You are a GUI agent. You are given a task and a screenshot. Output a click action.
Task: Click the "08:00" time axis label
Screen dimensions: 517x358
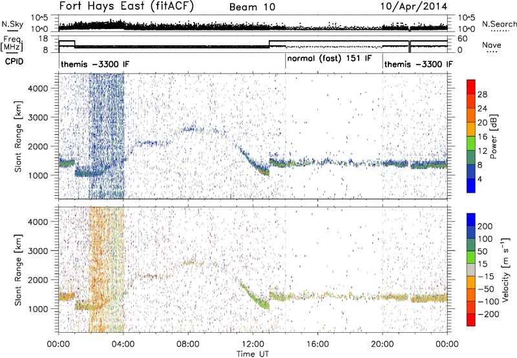click(188, 344)
